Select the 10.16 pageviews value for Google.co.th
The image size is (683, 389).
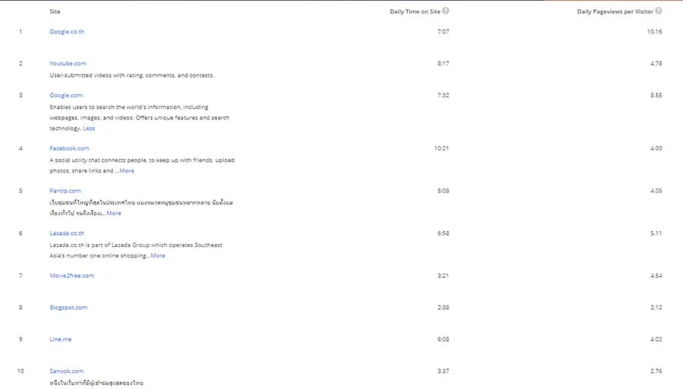coord(654,31)
